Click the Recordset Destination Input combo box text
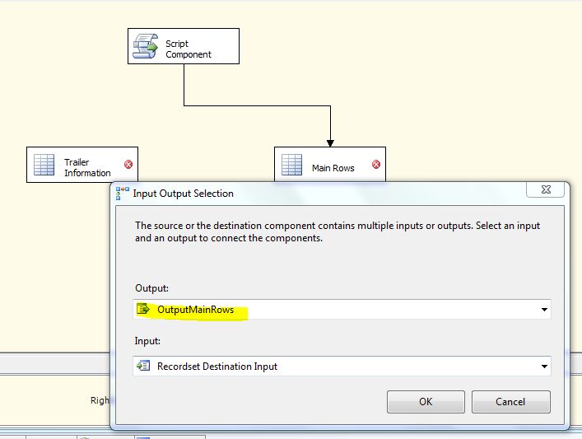582x439 pixels. point(217,367)
